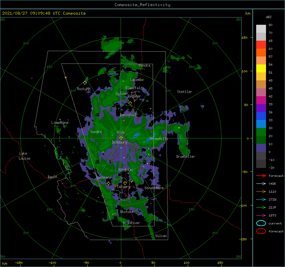The height and width of the screenshot is (267, 285).
Task: Click the Lacombe map label
Action: (x=137, y=80)
